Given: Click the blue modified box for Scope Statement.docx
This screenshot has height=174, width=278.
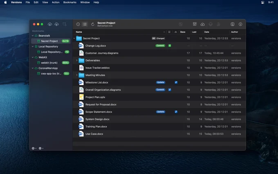Looking at the screenshot, I should coord(176,112).
